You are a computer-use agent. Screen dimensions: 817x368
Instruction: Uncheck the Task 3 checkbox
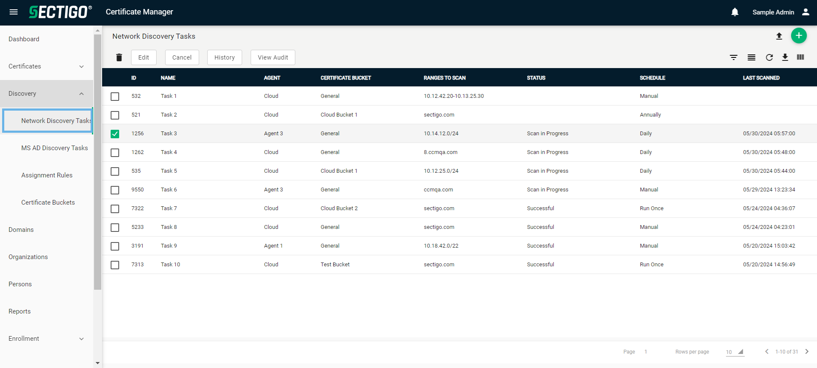(x=115, y=134)
